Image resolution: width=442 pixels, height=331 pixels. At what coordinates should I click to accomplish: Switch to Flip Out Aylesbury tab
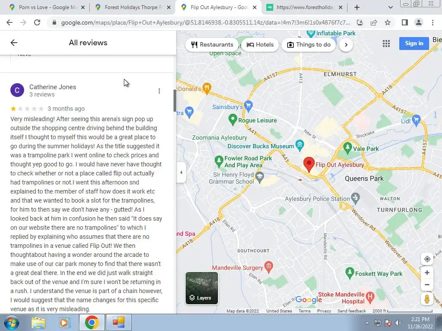(x=218, y=7)
